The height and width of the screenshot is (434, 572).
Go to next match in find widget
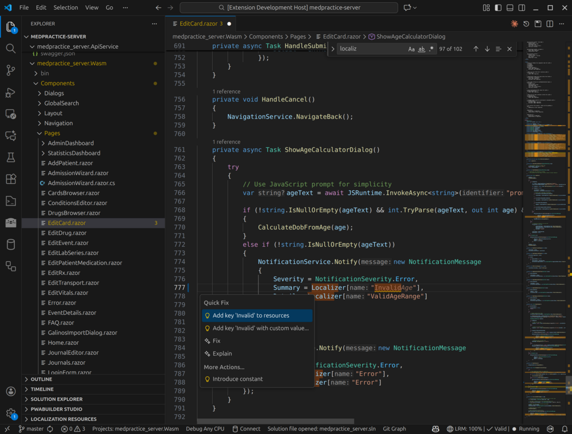pos(487,49)
